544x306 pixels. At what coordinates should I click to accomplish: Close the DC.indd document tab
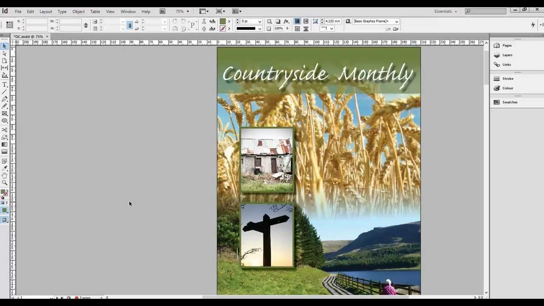click(47, 37)
